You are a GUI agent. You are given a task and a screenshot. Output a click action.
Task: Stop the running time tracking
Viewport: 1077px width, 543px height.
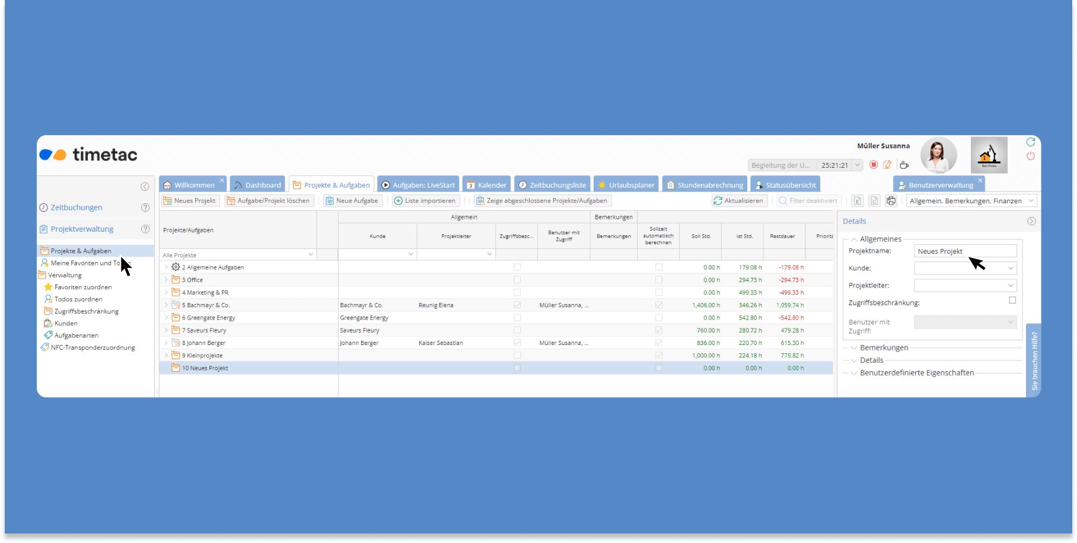[x=874, y=165]
